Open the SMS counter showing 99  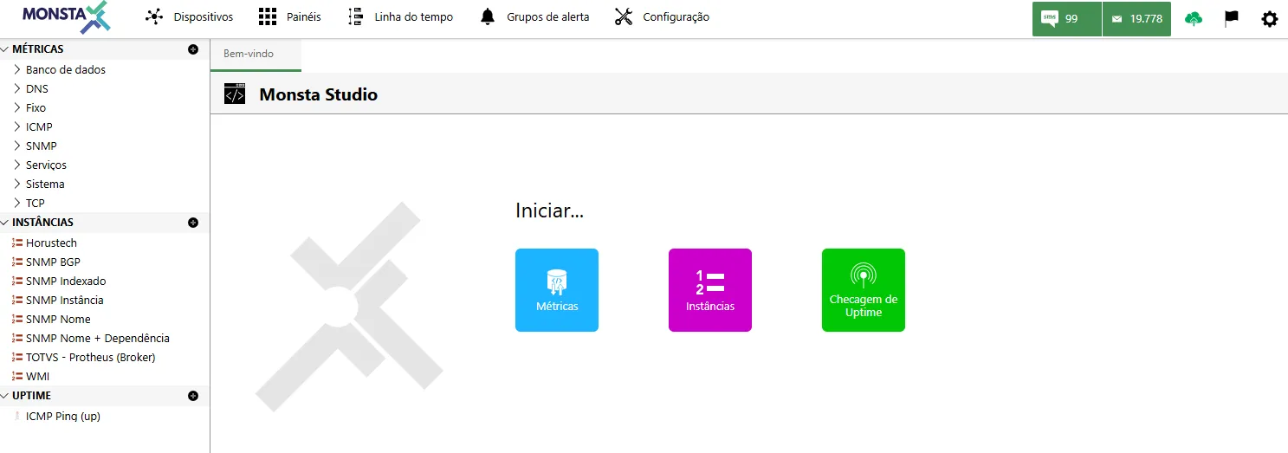pos(1067,18)
